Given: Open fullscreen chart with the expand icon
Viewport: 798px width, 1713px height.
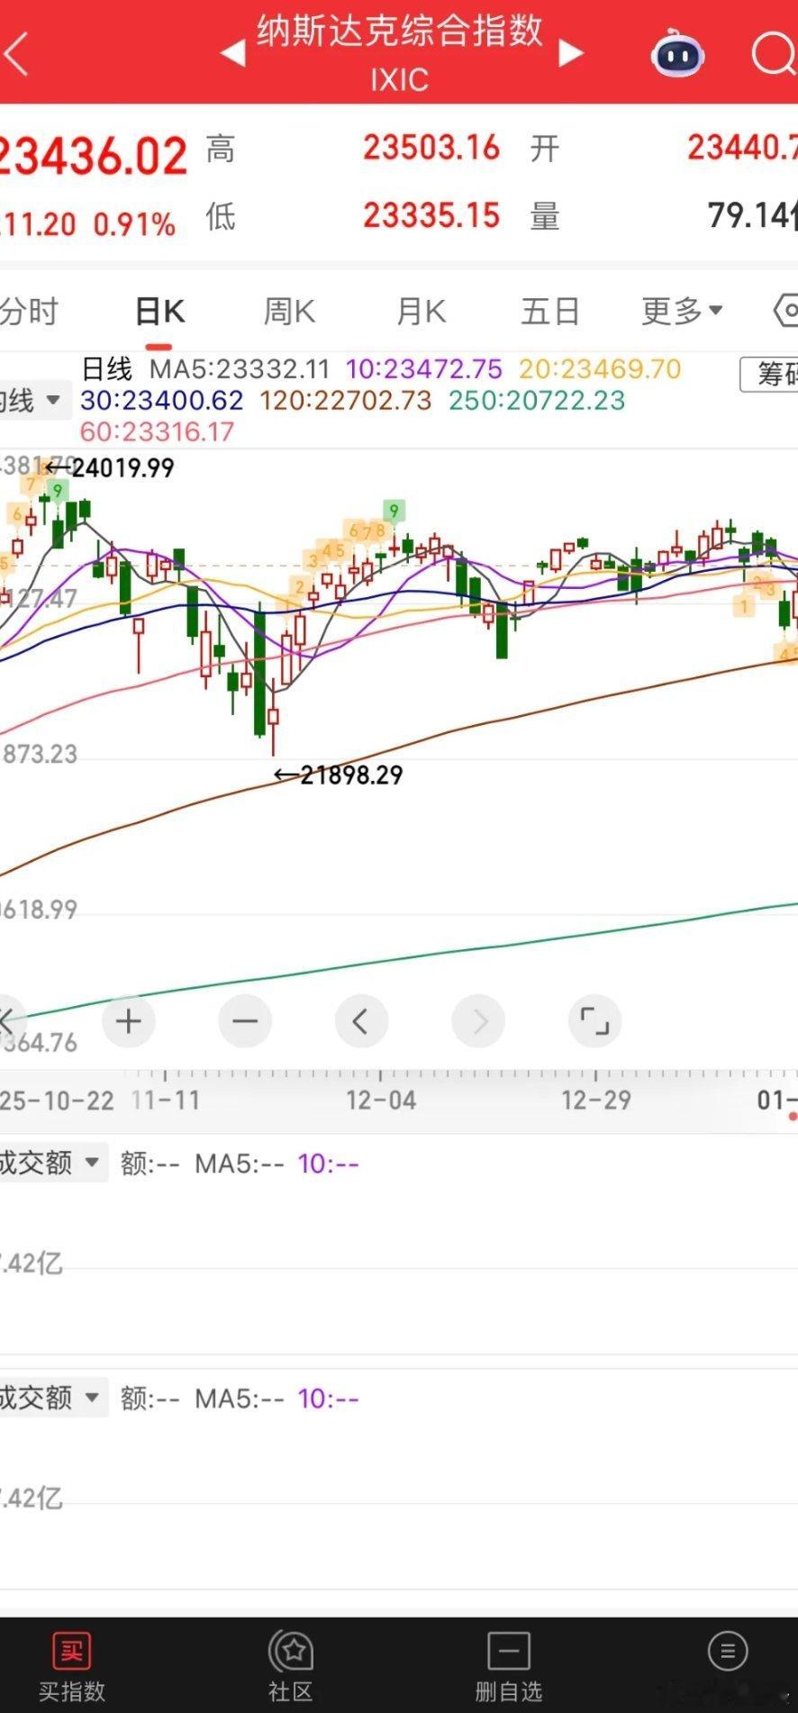Looking at the screenshot, I should (594, 1021).
